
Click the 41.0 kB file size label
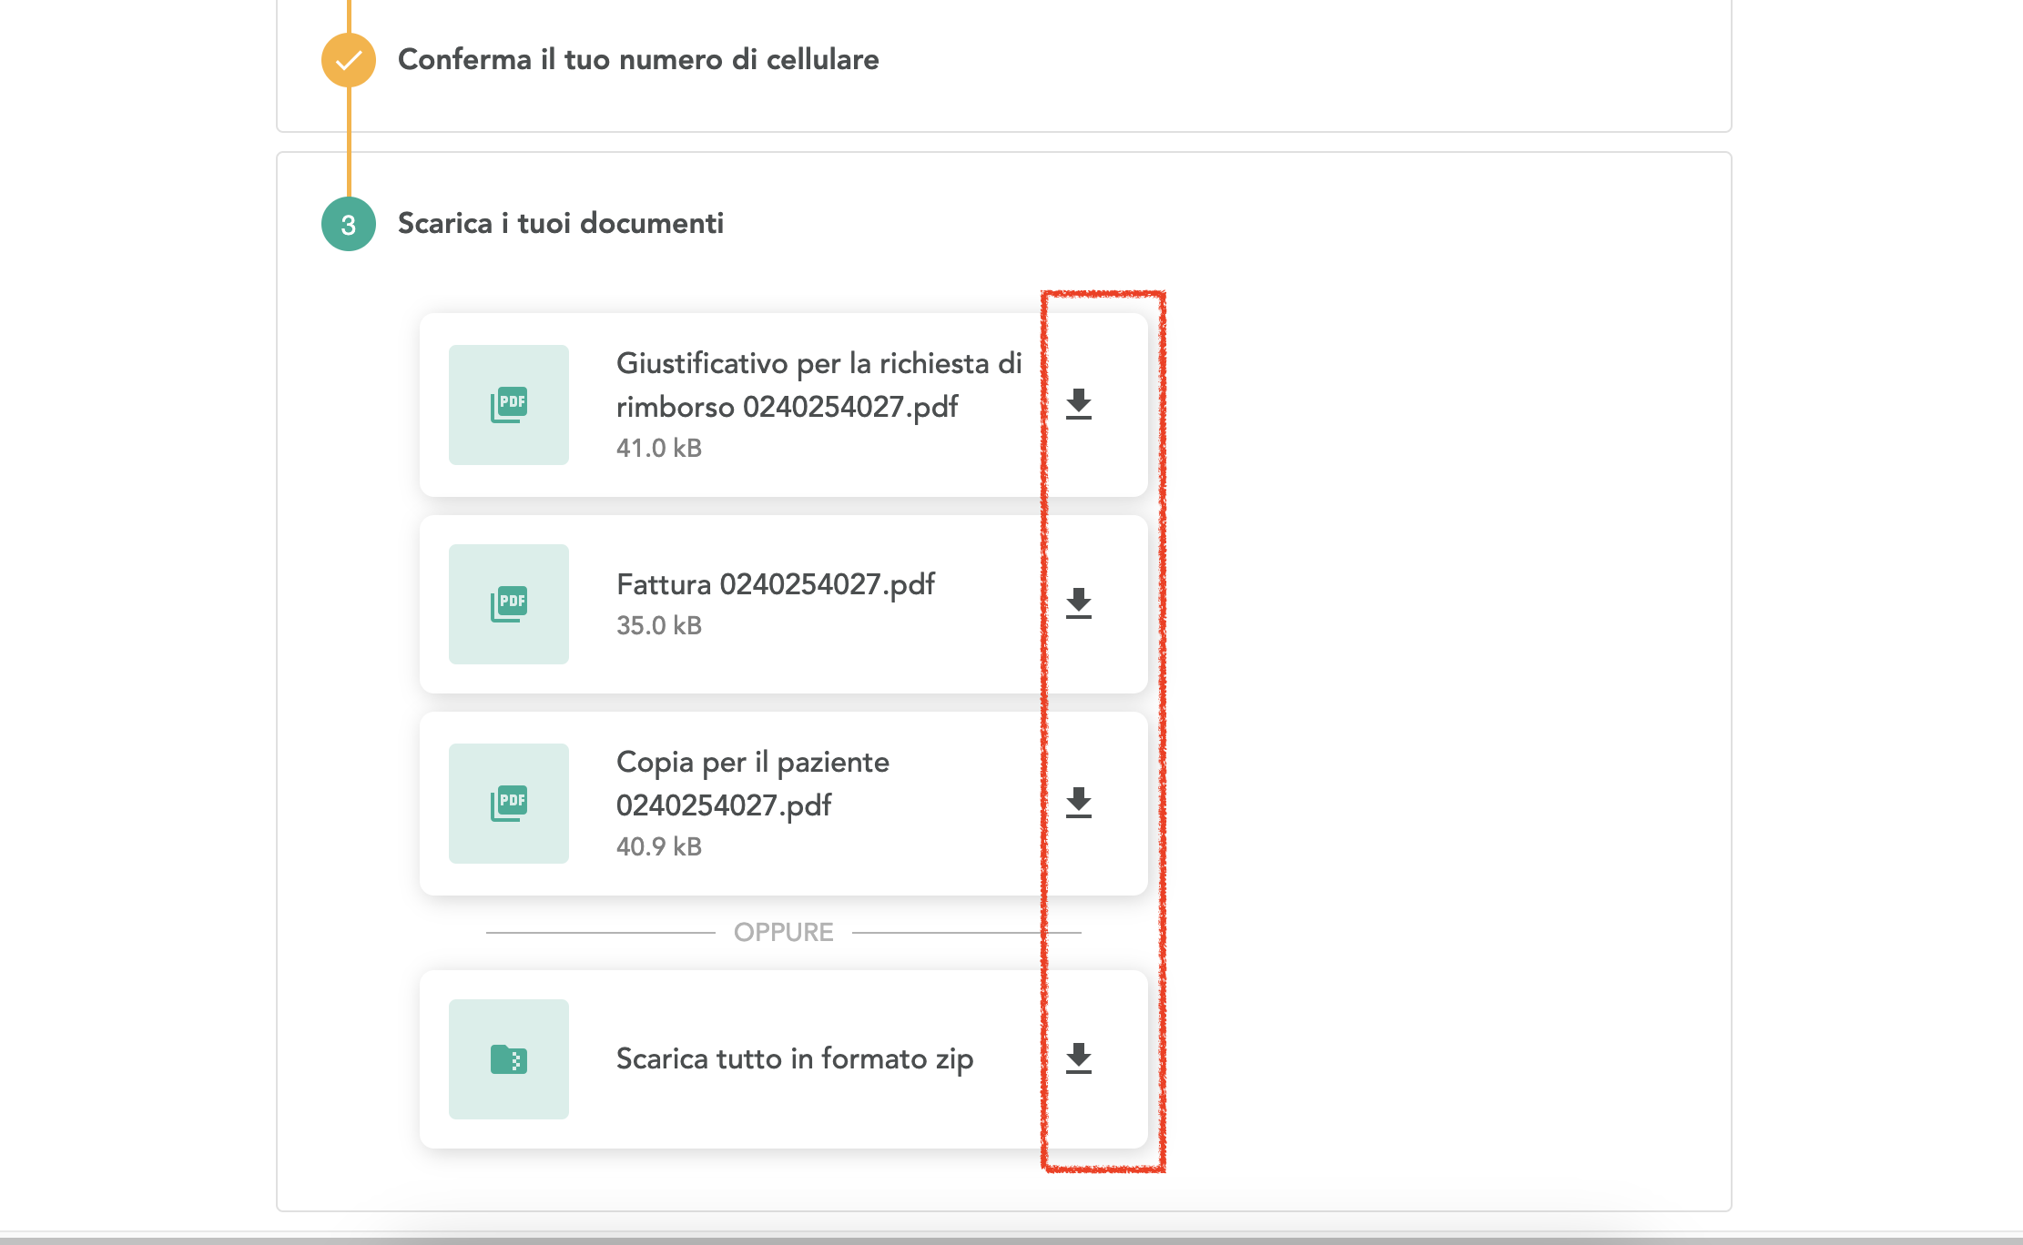tap(659, 449)
